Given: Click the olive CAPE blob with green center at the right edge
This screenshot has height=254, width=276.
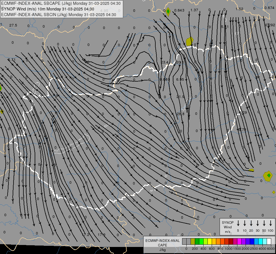Looking at the screenshot, I should [268, 176].
